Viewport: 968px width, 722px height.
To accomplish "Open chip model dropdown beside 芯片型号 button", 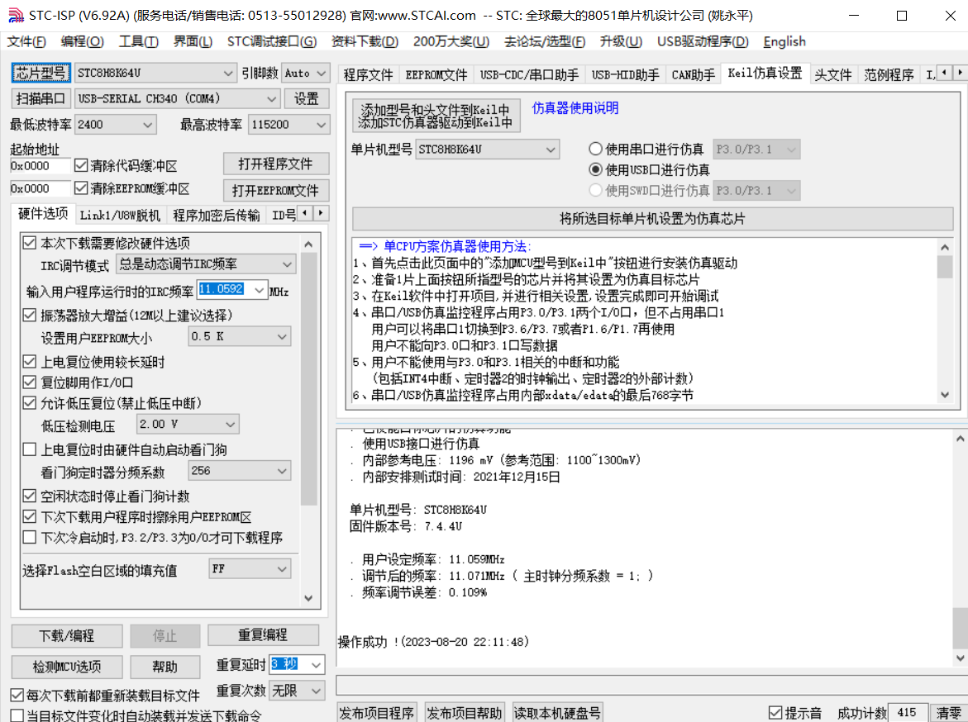I will (155, 73).
